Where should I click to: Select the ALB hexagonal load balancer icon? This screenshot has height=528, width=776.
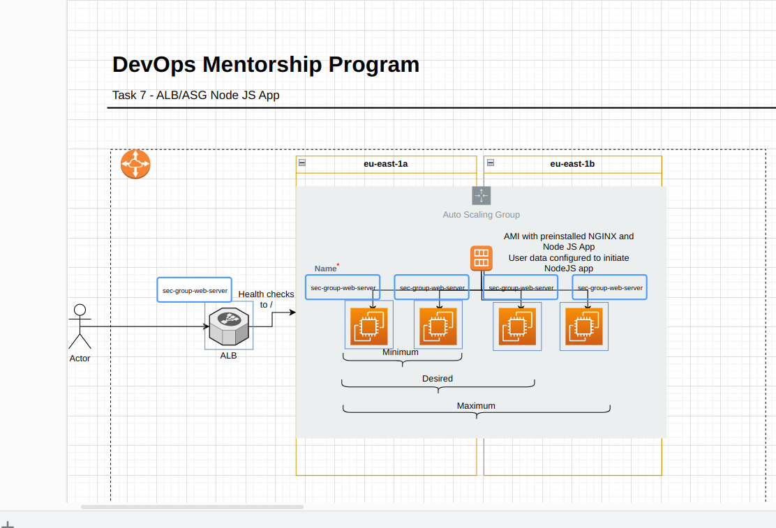click(x=229, y=326)
